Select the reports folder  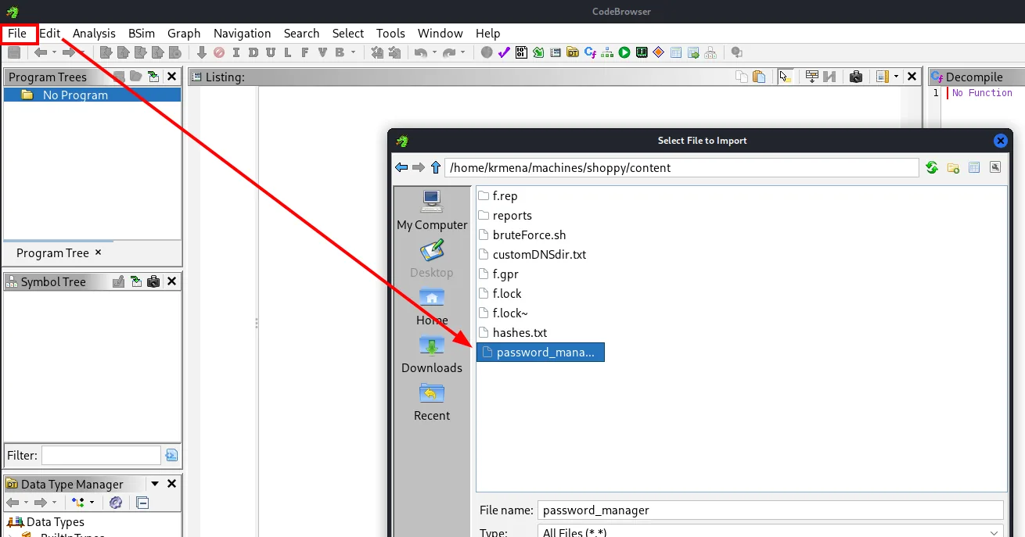coord(505,216)
